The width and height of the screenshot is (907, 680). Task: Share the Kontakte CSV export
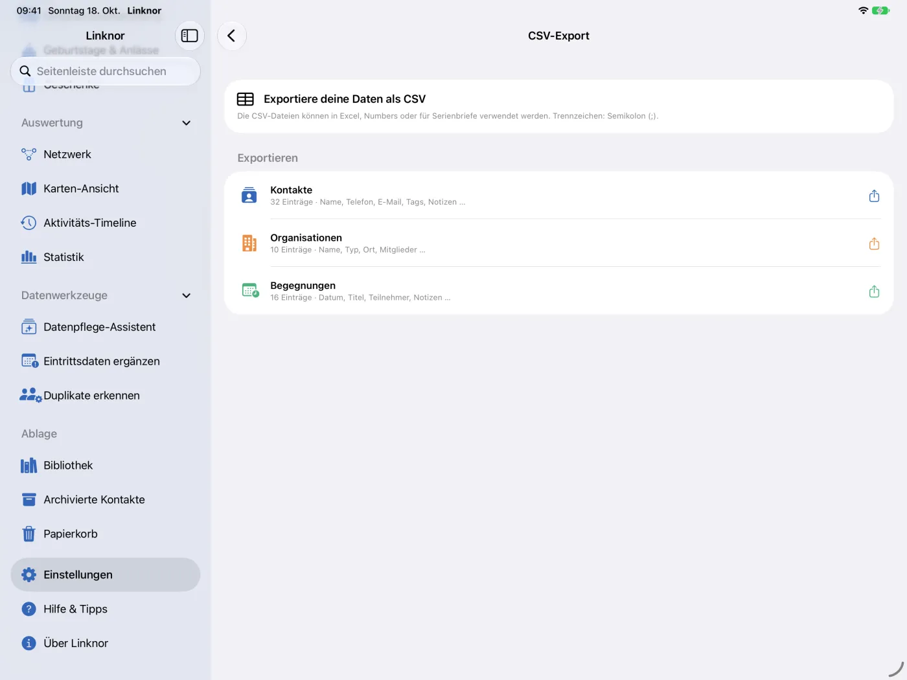874,196
